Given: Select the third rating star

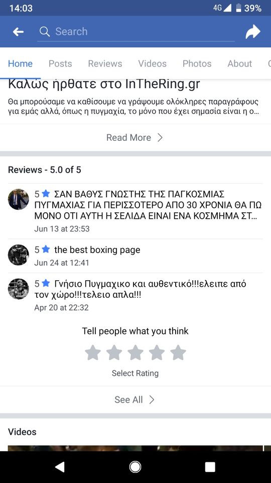Looking at the screenshot, I should coord(135,352).
